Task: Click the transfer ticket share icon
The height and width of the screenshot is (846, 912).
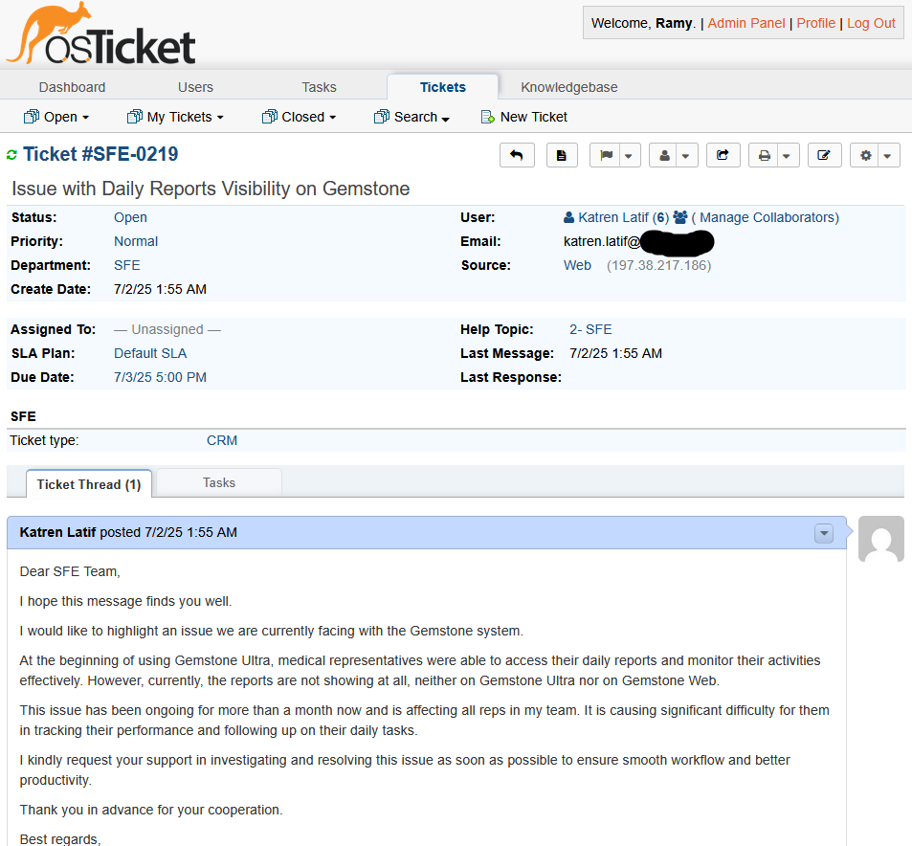Action: 723,155
